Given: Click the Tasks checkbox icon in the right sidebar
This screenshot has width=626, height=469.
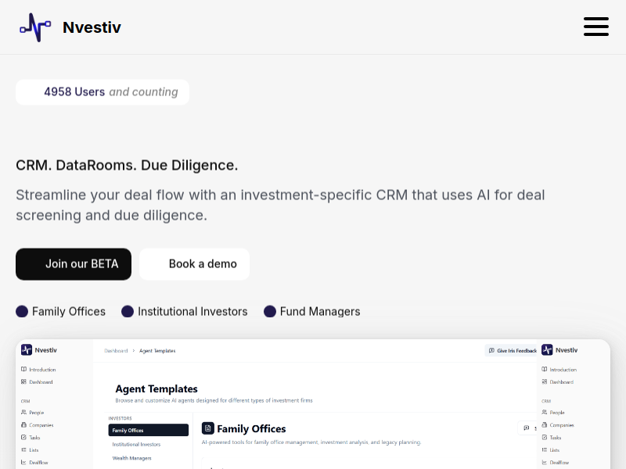Looking at the screenshot, I should [x=545, y=438].
